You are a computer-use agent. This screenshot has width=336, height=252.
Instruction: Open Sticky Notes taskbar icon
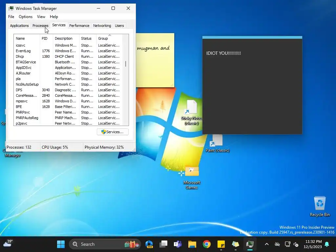[221, 244]
